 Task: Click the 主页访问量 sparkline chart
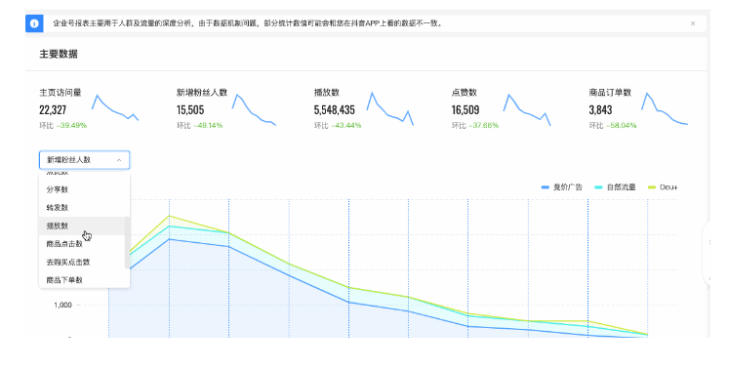[115, 108]
